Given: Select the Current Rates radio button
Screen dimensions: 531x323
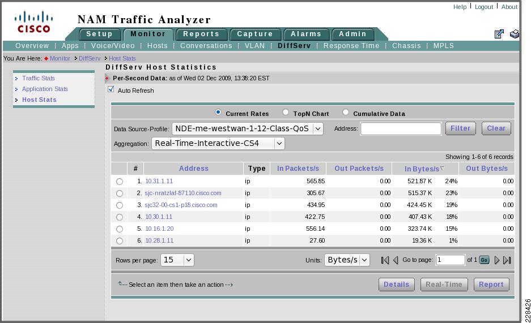Looking at the screenshot, I should click(218, 112).
